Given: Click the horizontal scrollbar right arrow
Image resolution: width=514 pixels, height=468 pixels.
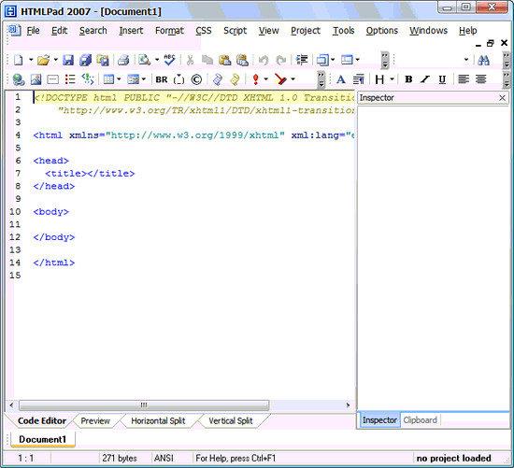Looking at the screenshot, I should (x=349, y=405).
